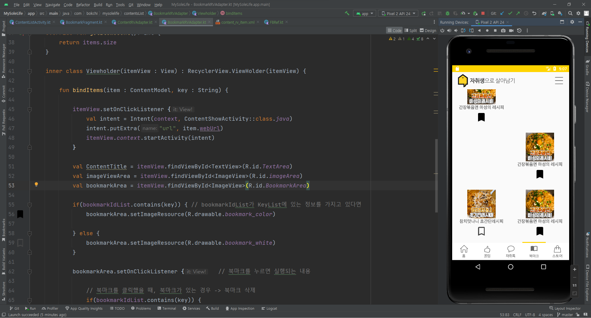
Task: Click the light bulb quick-fix icon
Action: (36, 184)
